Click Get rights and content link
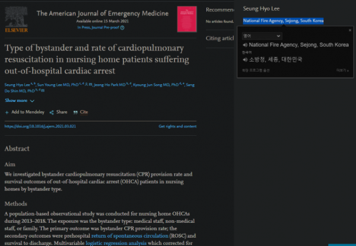Viewport: 356px width, 246px height. tap(177, 126)
